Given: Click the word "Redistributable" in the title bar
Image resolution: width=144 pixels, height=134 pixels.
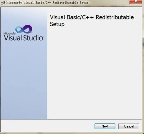Looking at the screenshot, I should [x=65, y=3].
